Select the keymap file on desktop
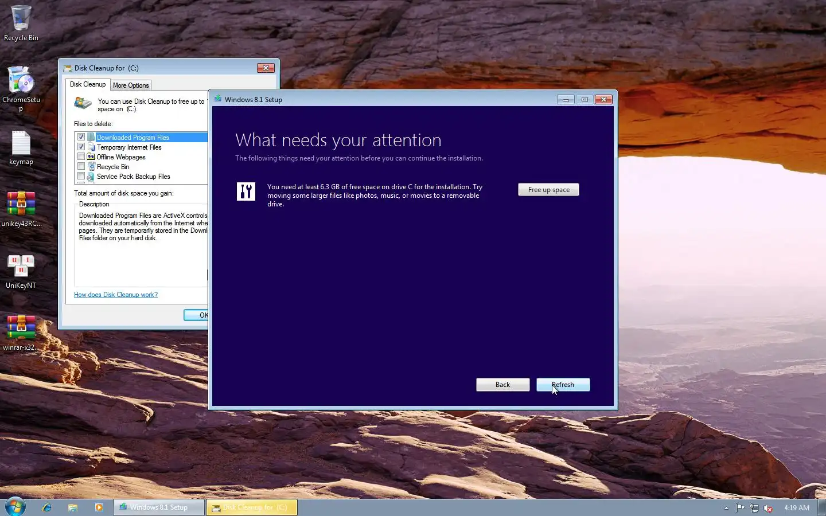Viewport: 826px width, 516px height. click(x=21, y=147)
